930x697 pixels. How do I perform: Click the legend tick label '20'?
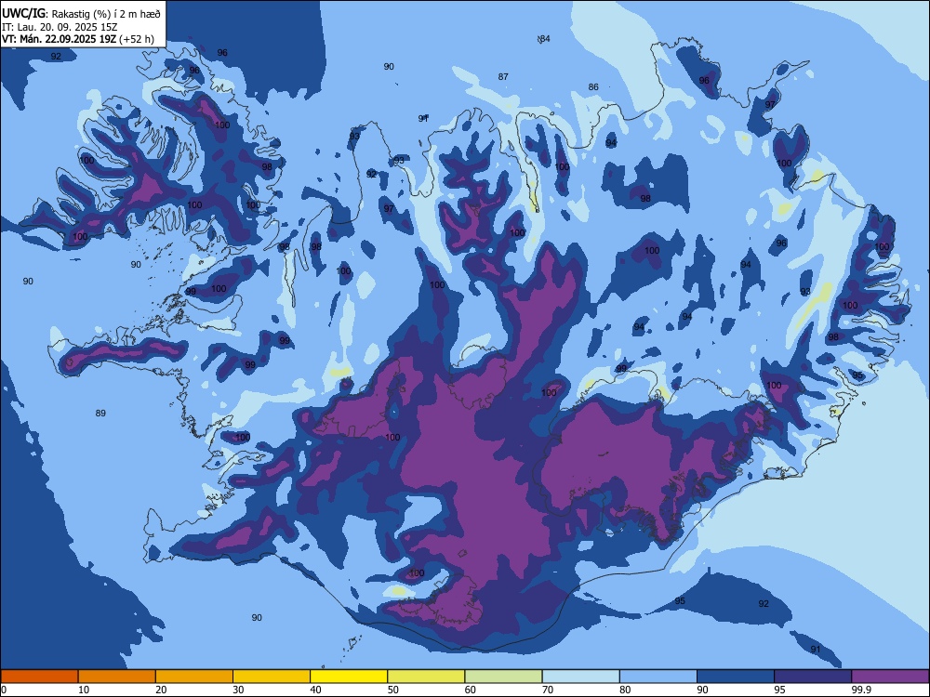click(x=161, y=690)
